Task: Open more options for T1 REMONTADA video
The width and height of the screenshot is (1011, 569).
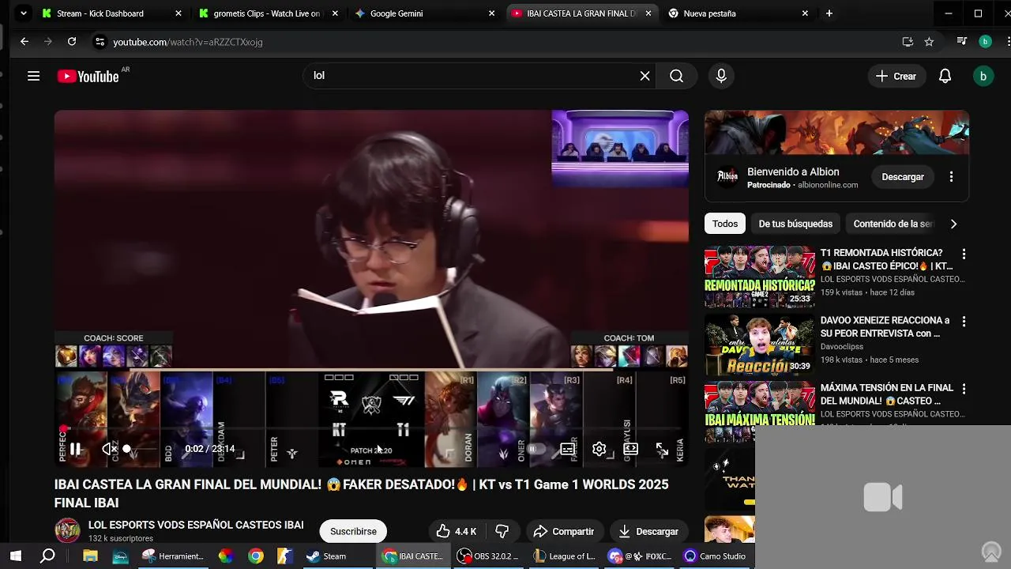Action: pyautogui.click(x=964, y=254)
